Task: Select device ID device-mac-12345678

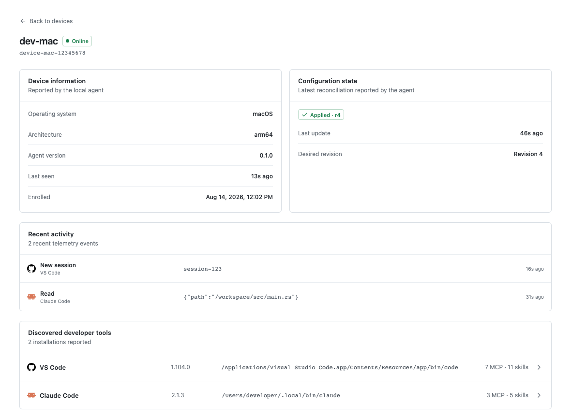Action: (52, 53)
